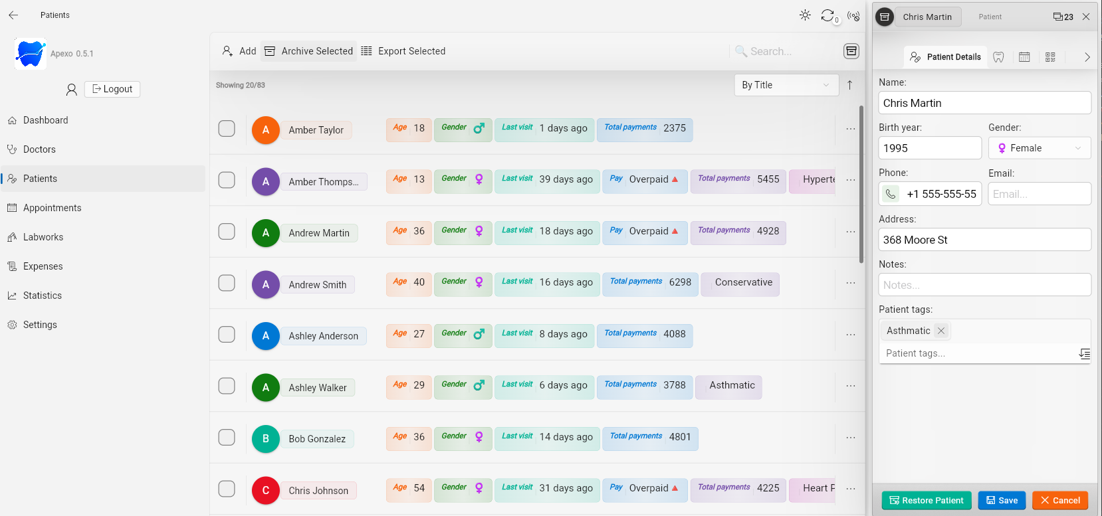Open Expenses in sidebar
The height and width of the screenshot is (516, 1102).
tap(103, 266)
